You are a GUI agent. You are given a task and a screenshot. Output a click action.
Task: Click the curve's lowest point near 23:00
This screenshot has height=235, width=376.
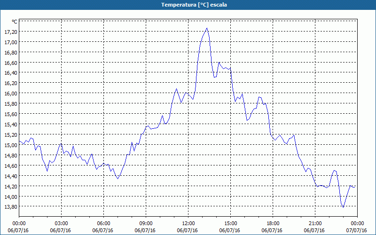[x=344, y=207]
